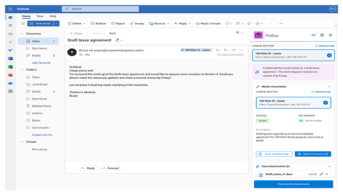The image size is (343, 192).
Task: Collapse the Save Attachments section
Action: (x=329, y=167)
